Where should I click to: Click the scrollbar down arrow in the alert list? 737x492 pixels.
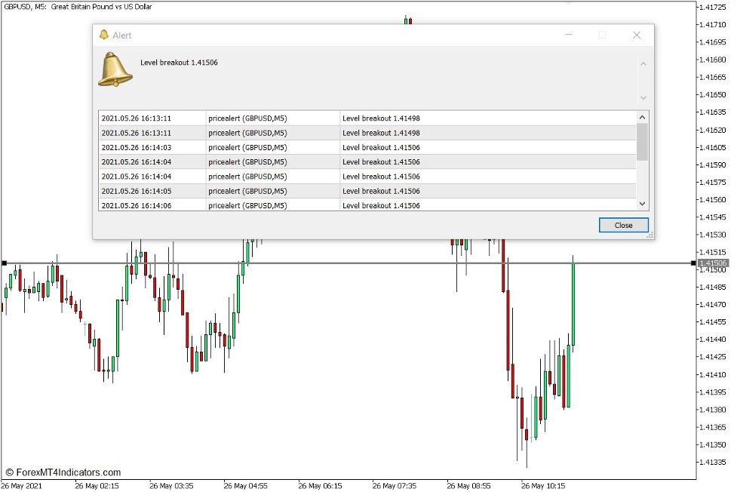642,204
